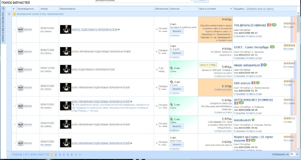
Task: Click 'О продавце' for LEXET seller
Action: point(239,58)
